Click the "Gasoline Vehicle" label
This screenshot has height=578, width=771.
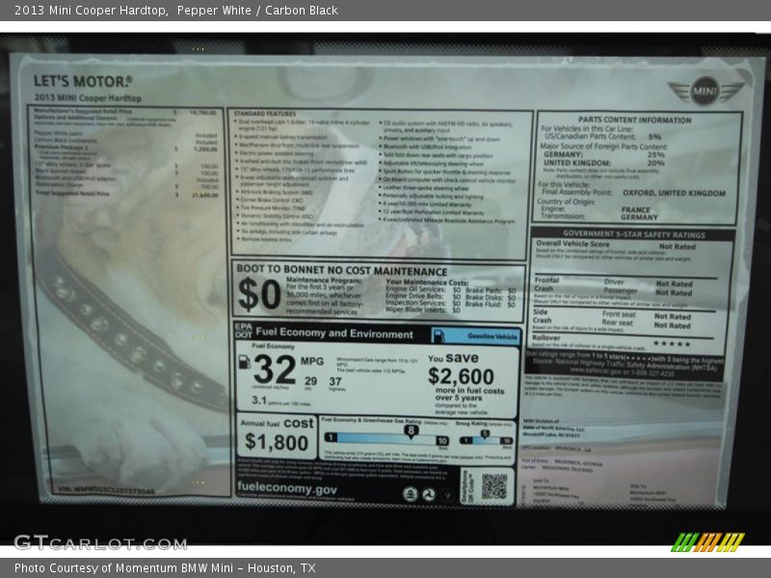[x=492, y=336]
